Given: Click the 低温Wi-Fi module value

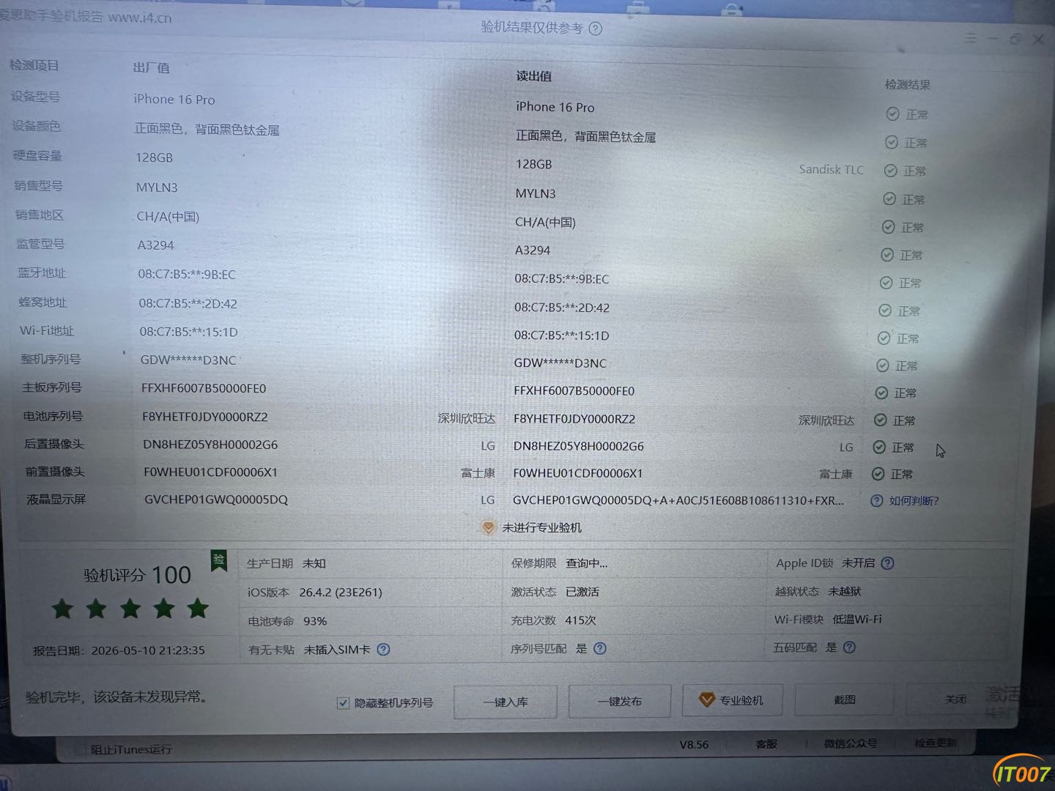Looking at the screenshot, I should (x=857, y=620).
